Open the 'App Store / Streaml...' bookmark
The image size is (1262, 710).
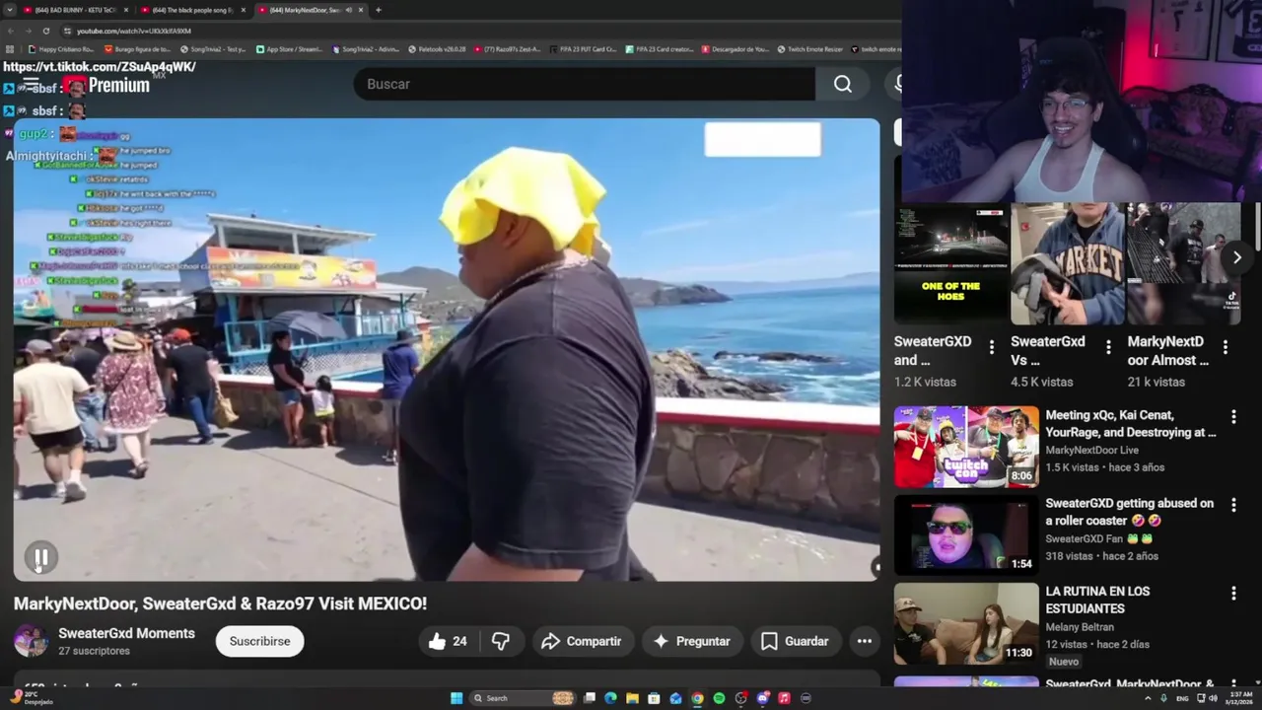(x=290, y=48)
